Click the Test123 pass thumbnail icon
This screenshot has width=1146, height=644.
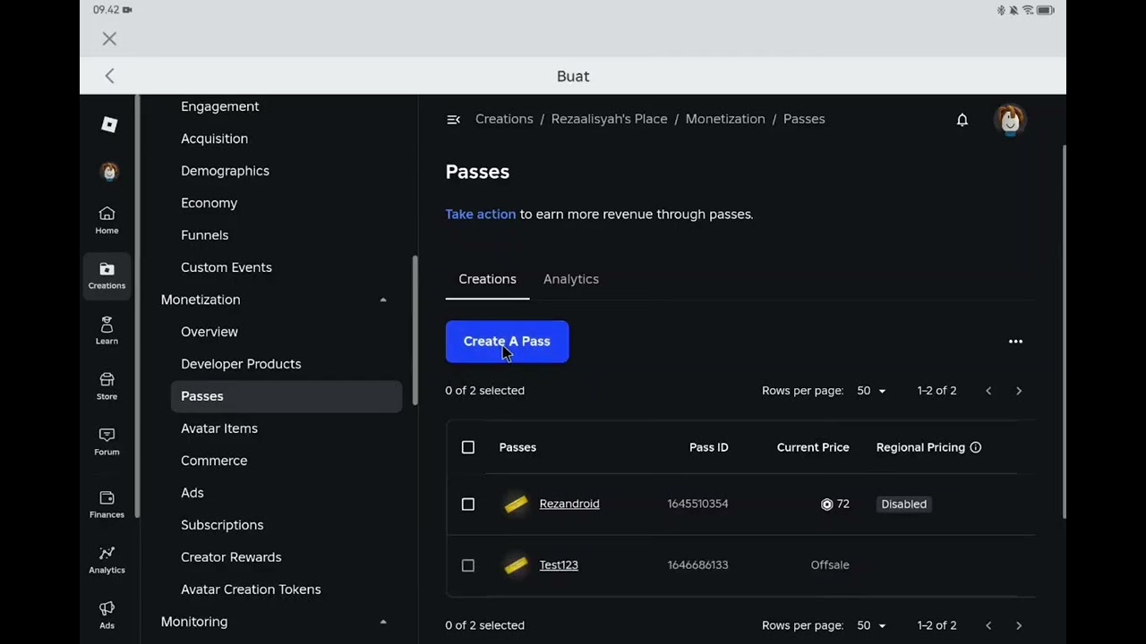pyautogui.click(x=516, y=565)
